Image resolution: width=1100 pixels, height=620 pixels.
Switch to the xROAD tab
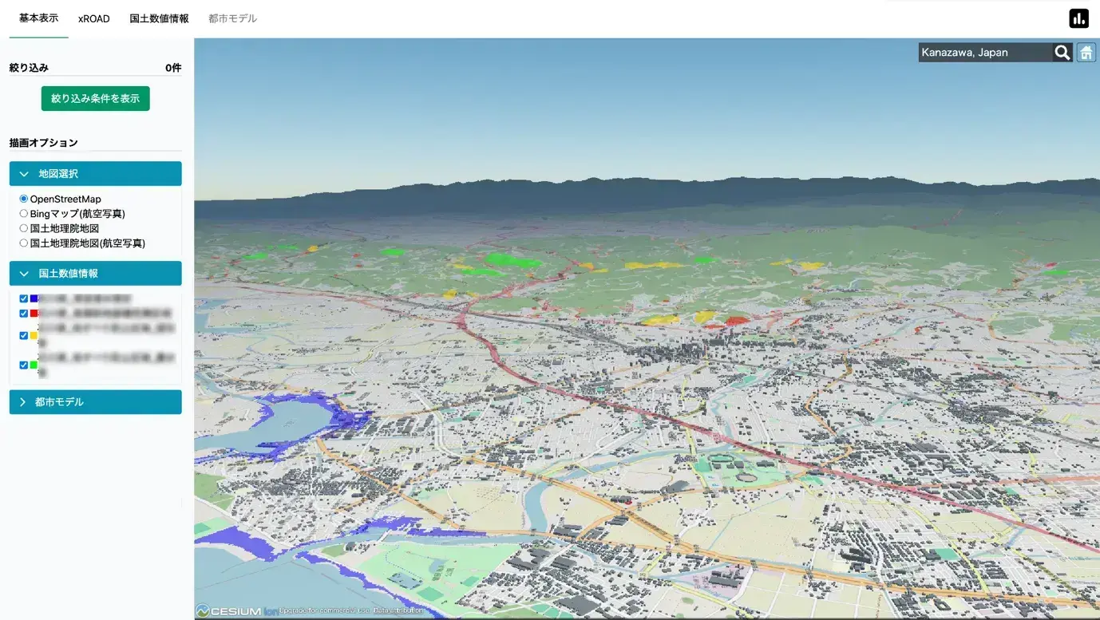click(x=93, y=18)
